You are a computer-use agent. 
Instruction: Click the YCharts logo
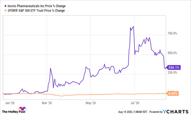[x=175, y=111]
